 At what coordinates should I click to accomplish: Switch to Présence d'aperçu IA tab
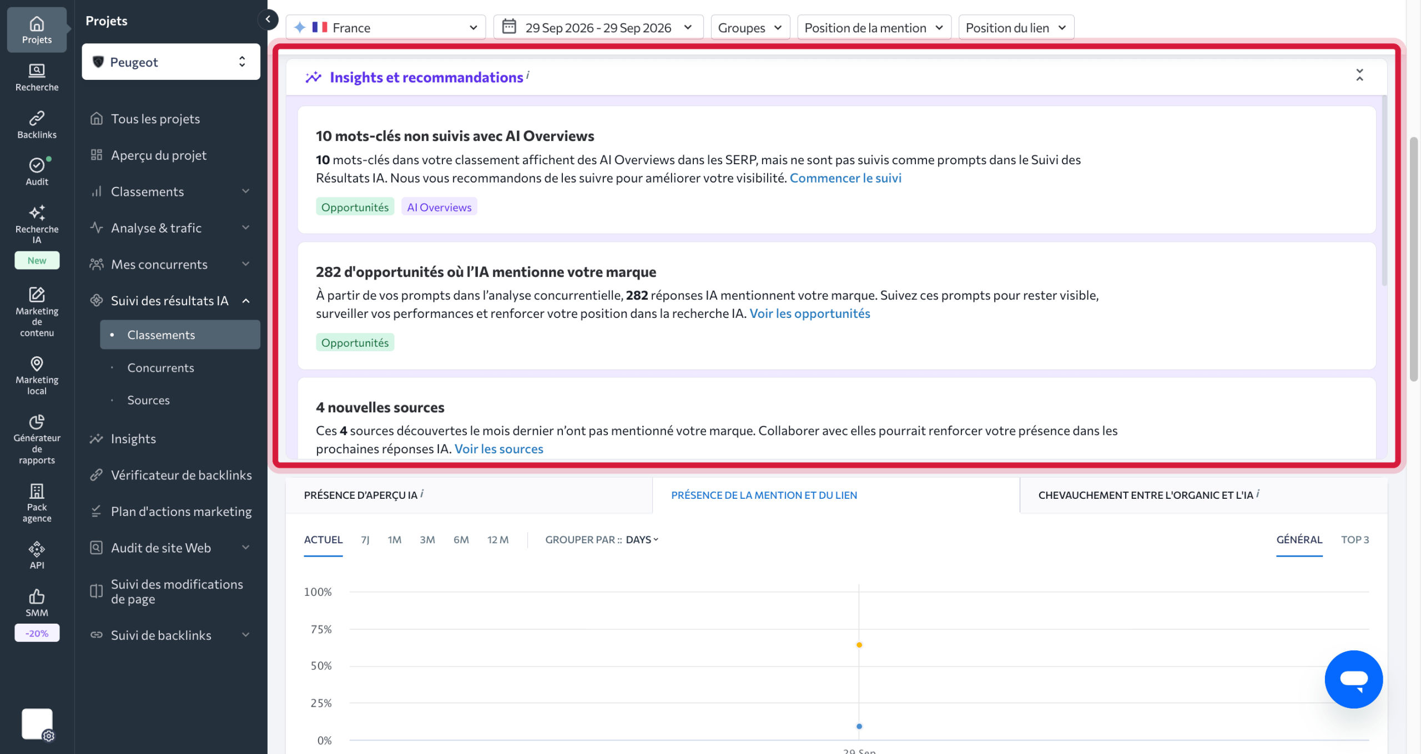[469, 495]
